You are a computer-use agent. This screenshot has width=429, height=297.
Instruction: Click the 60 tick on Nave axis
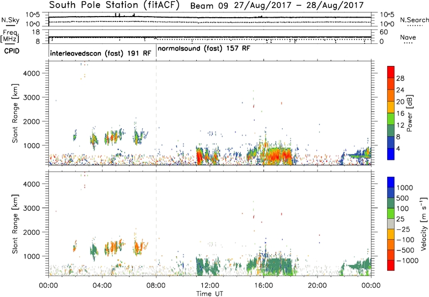coord(384,32)
